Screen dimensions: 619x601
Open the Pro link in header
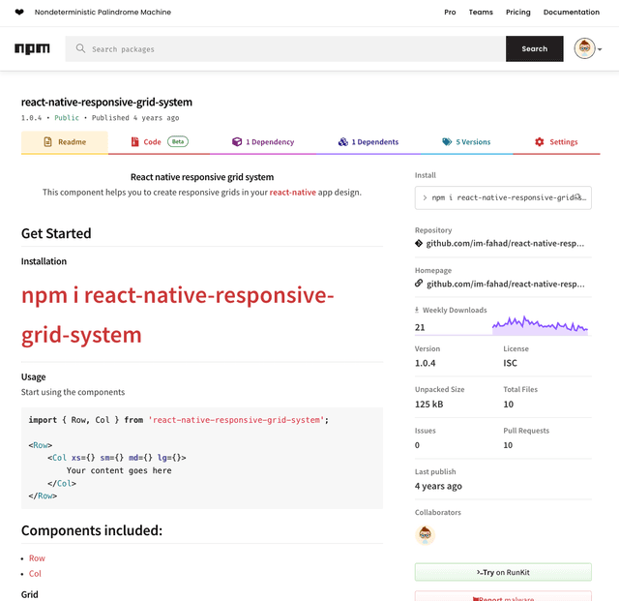pos(450,13)
